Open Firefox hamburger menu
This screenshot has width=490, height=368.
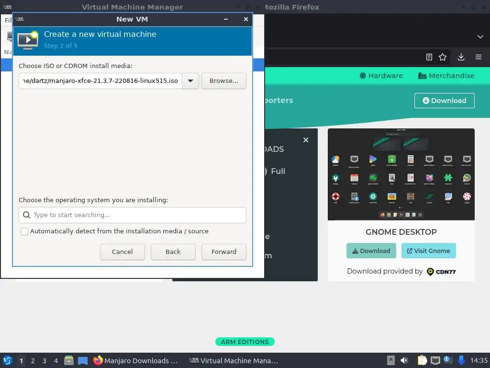(x=479, y=57)
